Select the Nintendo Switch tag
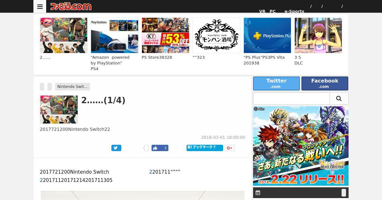This screenshot has height=200, width=382. click(x=72, y=87)
